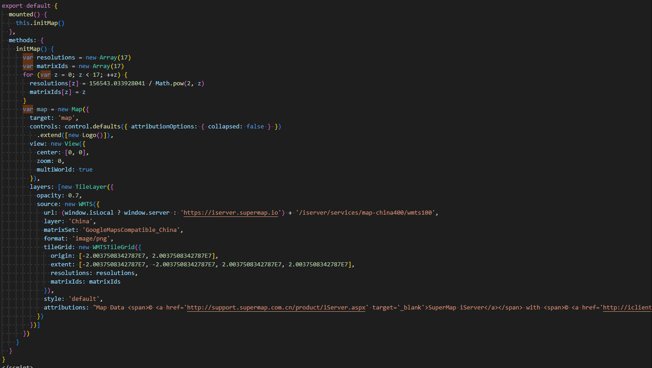Click the 'origin' property key

pyautogui.click(x=61, y=255)
